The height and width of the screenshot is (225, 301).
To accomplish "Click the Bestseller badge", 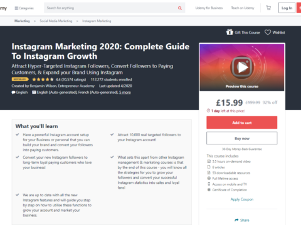I will point(20,79).
